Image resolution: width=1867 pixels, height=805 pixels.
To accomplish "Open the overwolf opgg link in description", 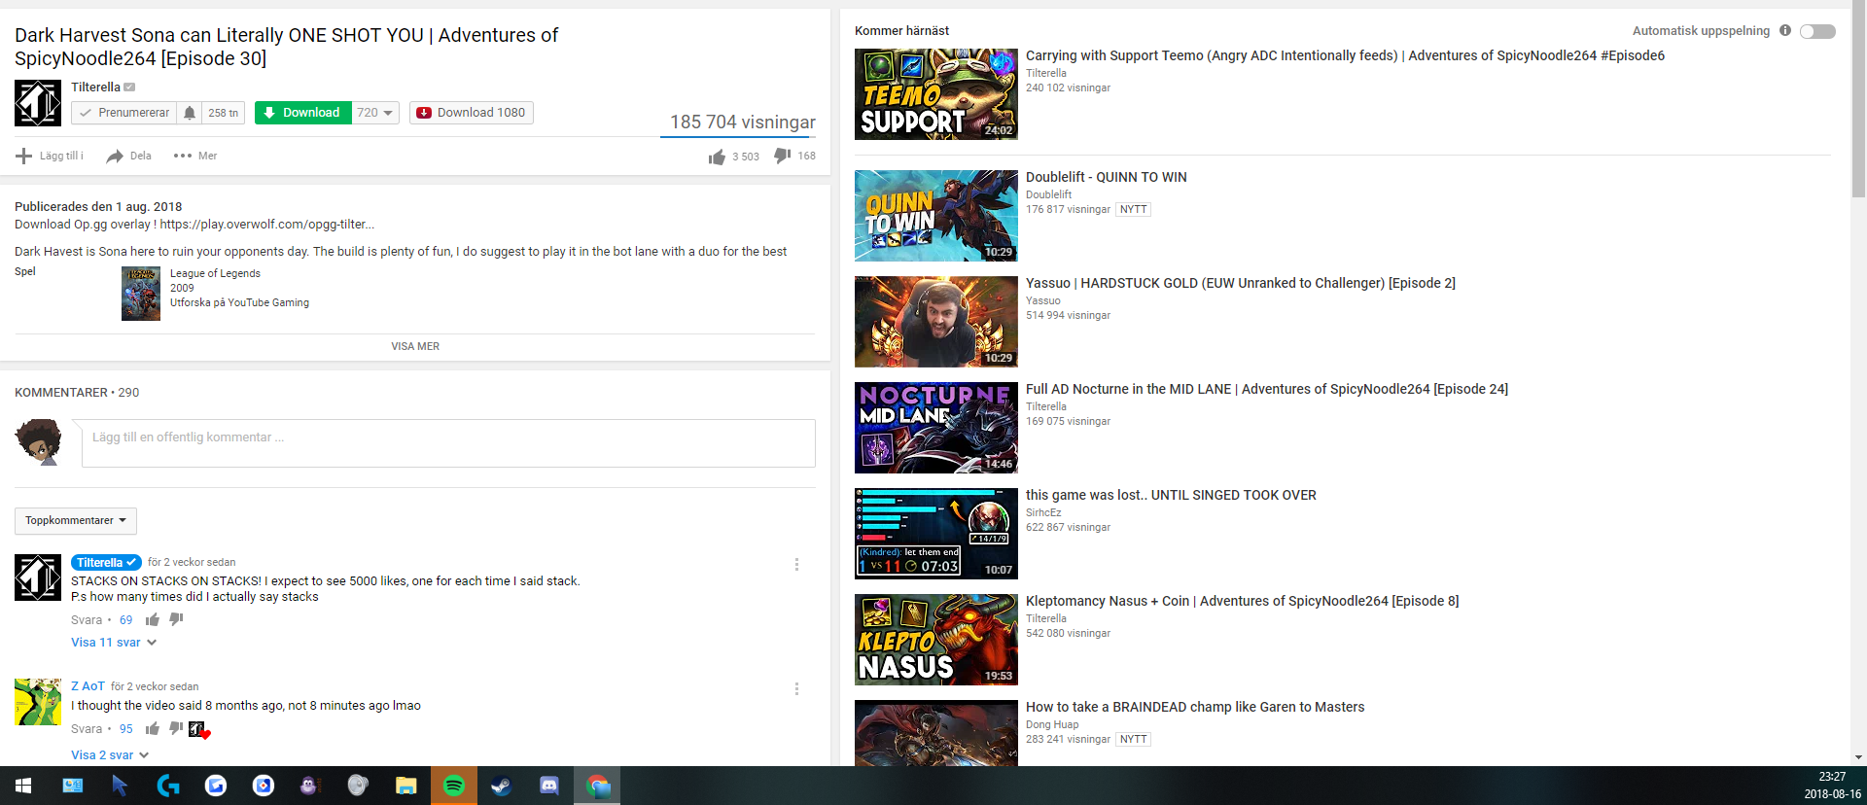I will [x=266, y=225].
